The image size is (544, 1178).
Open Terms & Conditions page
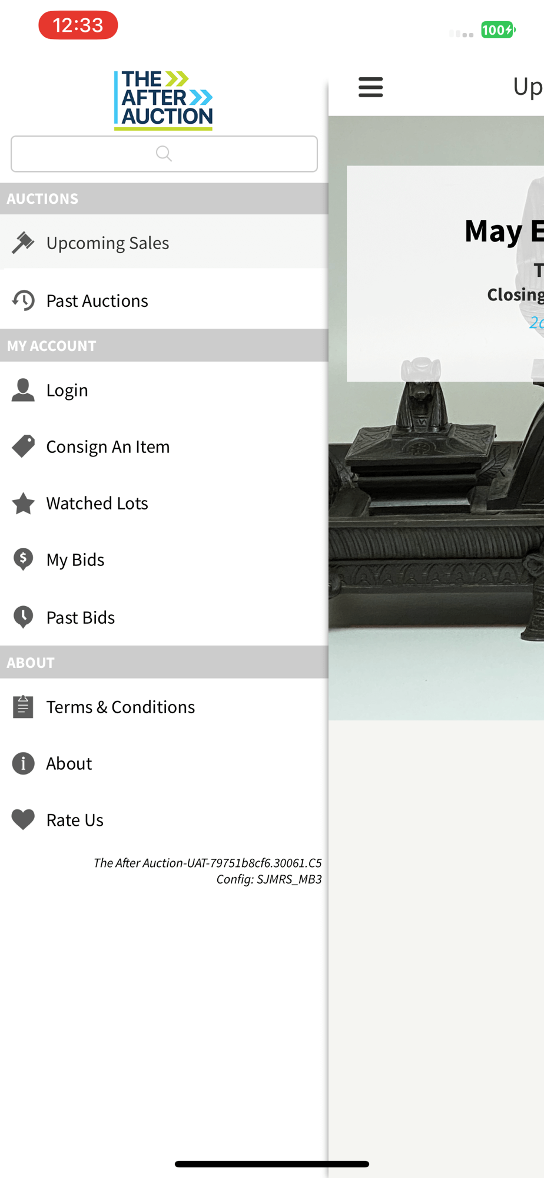click(x=164, y=706)
